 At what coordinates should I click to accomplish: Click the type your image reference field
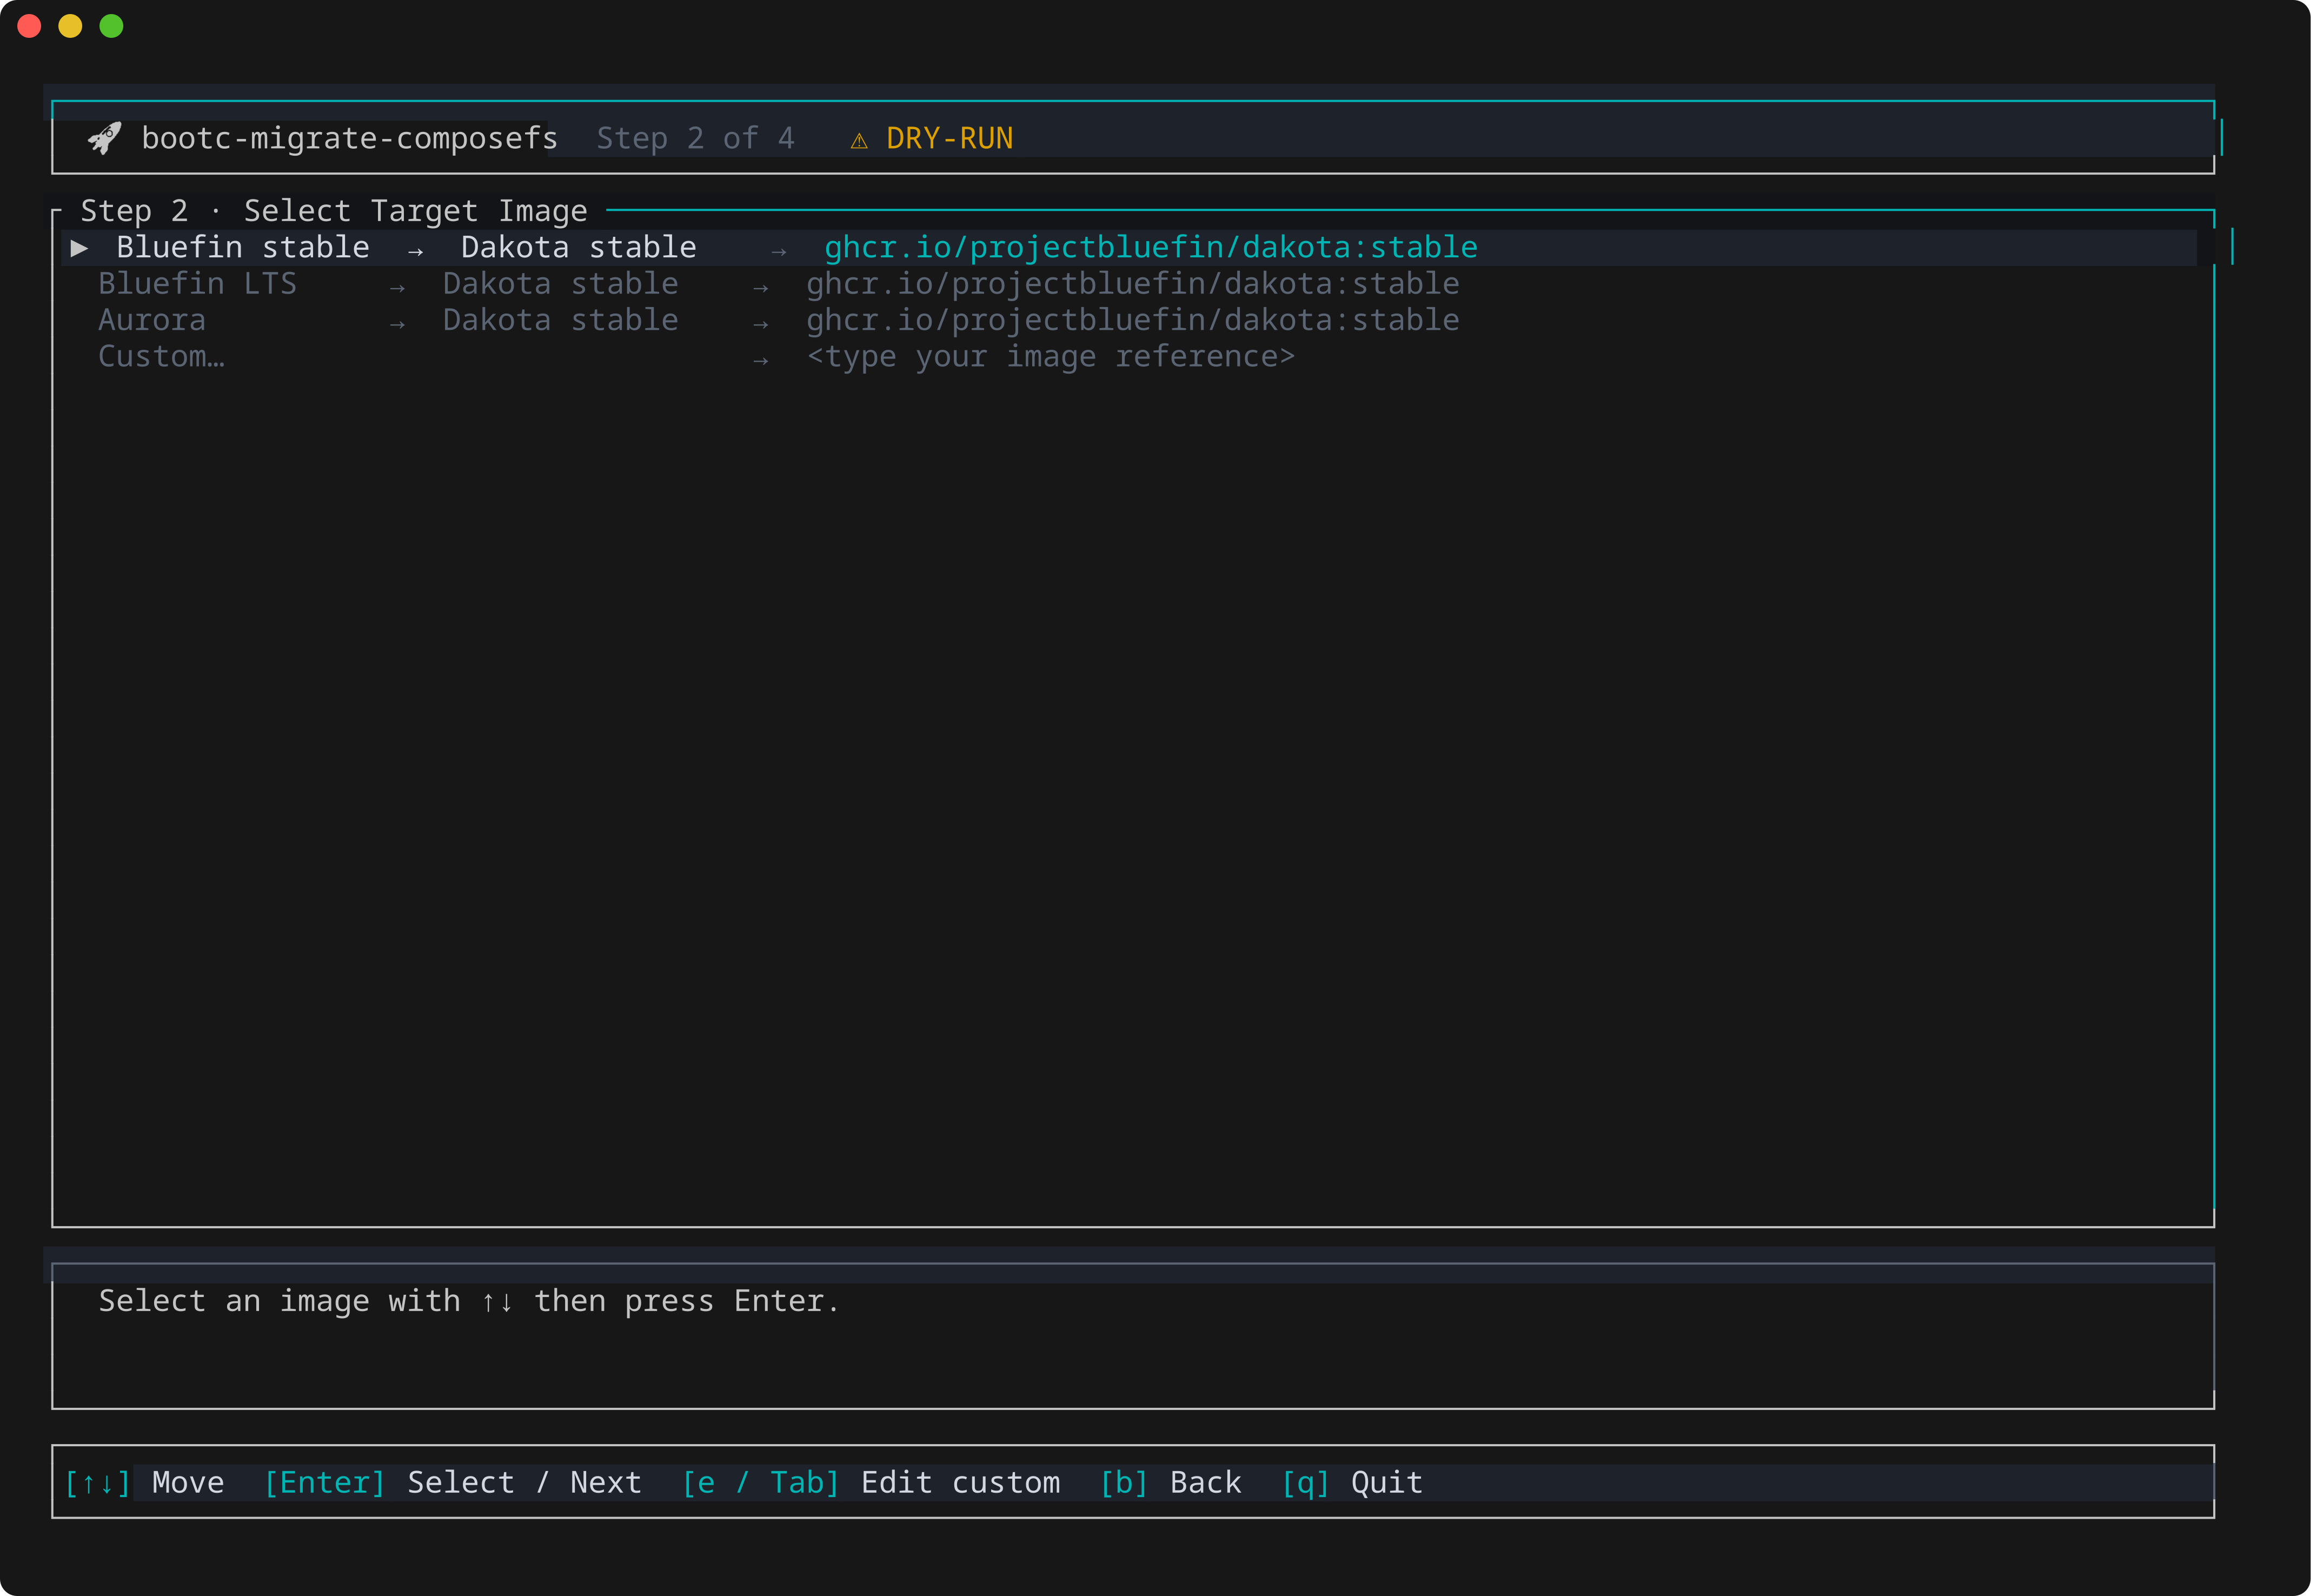tap(1051, 357)
